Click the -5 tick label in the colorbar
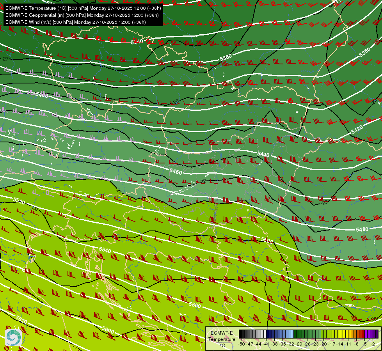This screenshot has height=351, width=382. click(x=364, y=344)
